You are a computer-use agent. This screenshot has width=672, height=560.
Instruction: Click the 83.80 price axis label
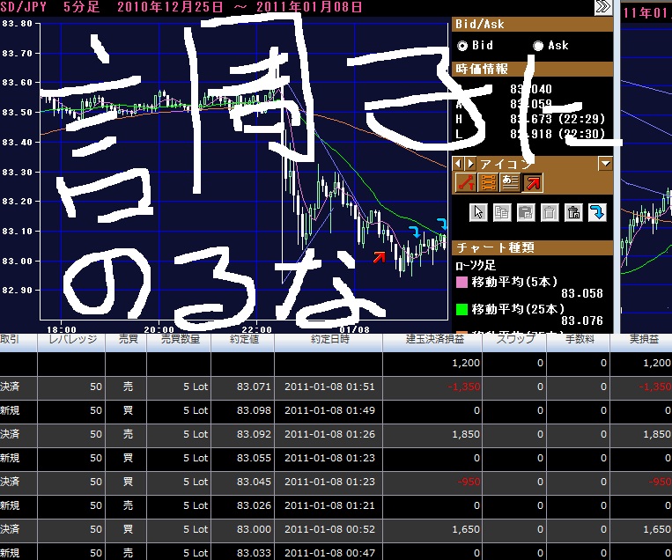[x=17, y=24]
